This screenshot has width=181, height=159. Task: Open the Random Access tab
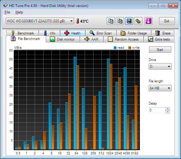[123, 39]
